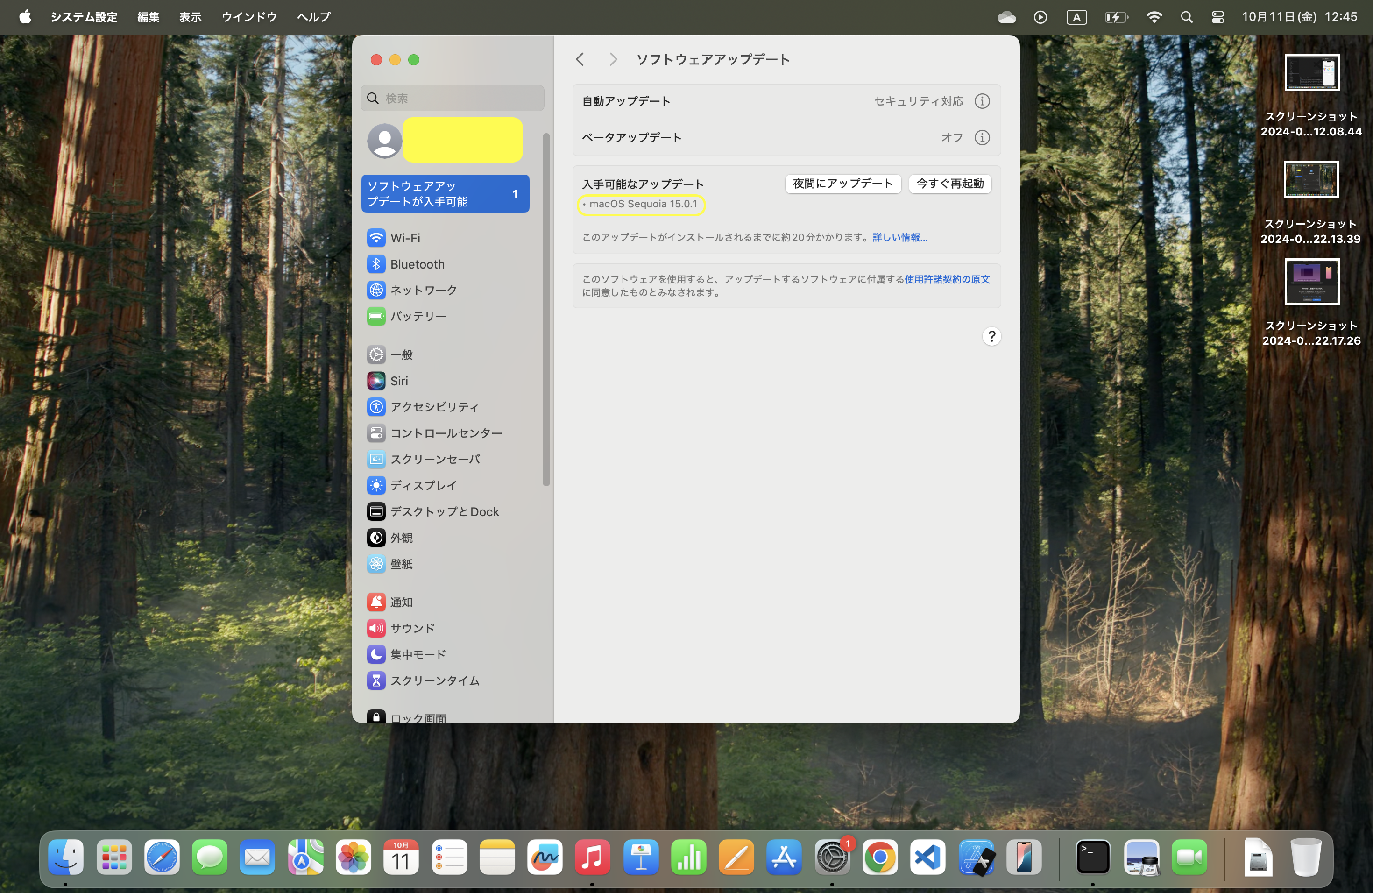Image resolution: width=1373 pixels, height=893 pixels.
Task: Click the sidebar scrollbar
Action: (x=546, y=309)
